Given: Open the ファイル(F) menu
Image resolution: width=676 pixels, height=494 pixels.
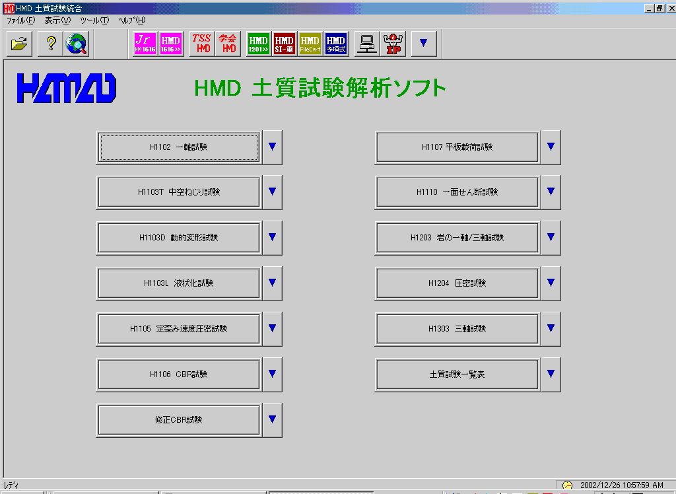Looking at the screenshot, I should [20, 20].
